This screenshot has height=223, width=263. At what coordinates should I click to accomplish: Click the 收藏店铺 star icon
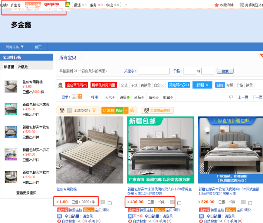click(x=217, y=5)
